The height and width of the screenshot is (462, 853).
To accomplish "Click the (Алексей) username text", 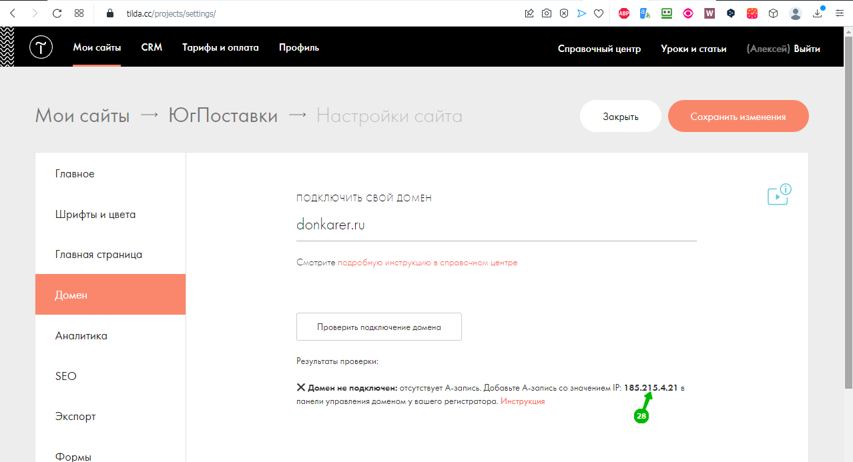I will click(768, 49).
